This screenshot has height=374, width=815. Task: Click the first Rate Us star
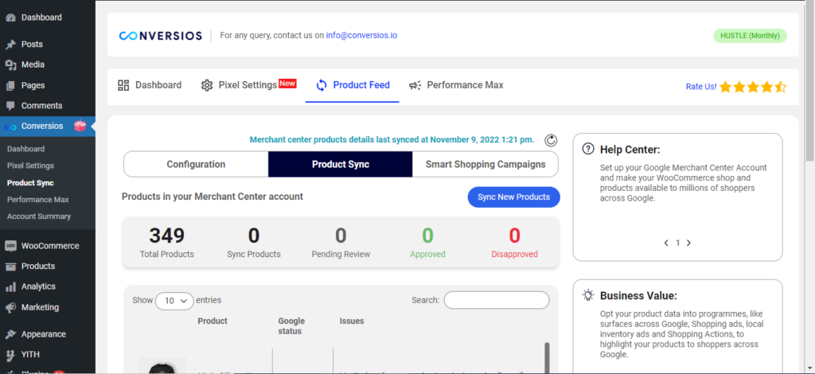725,87
